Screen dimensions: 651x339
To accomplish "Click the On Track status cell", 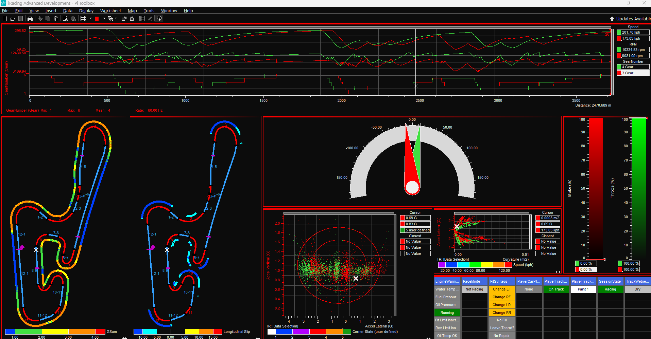I will click(x=556, y=289).
